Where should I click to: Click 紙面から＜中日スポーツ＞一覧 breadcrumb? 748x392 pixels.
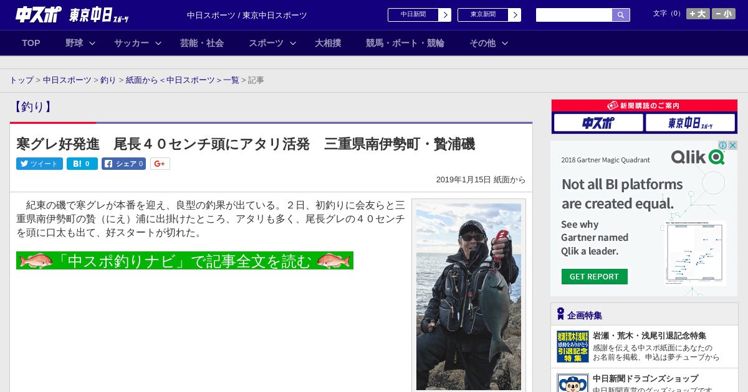point(183,80)
